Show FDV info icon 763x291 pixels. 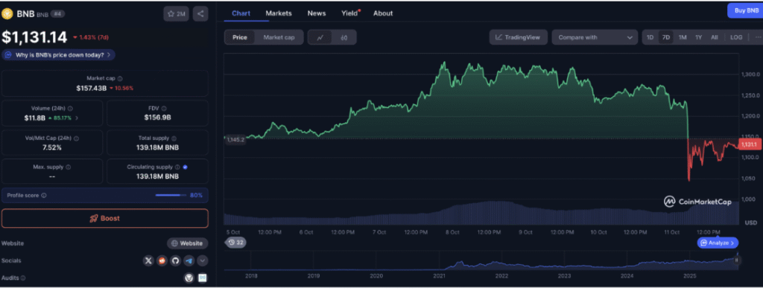click(x=164, y=109)
